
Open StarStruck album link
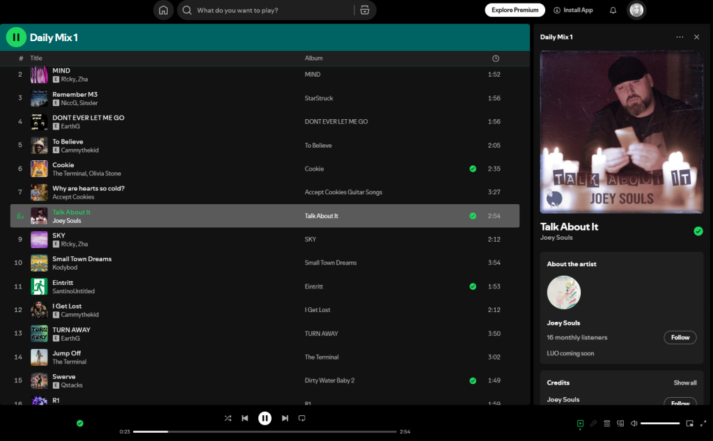[319, 98]
